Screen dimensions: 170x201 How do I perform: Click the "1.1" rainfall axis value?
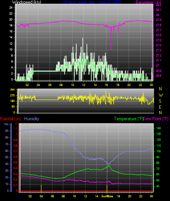click(x=16, y=128)
